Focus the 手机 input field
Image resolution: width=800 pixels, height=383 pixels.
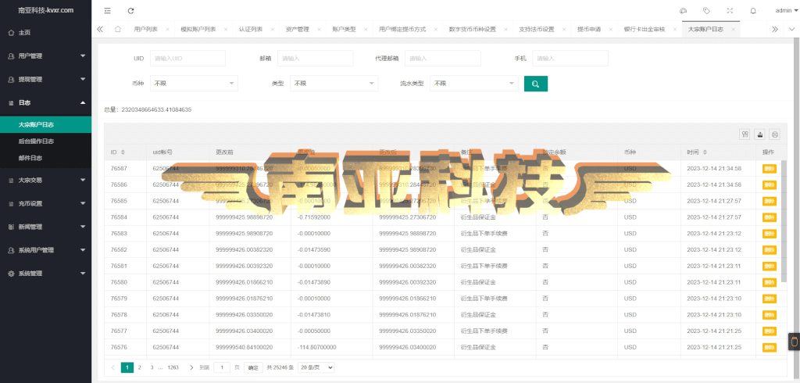pyautogui.click(x=570, y=59)
